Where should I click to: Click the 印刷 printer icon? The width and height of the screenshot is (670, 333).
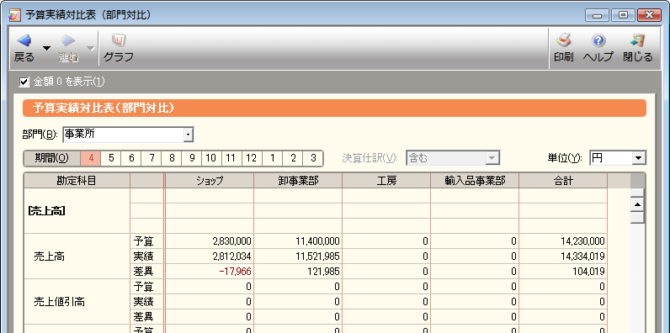click(564, 41)
